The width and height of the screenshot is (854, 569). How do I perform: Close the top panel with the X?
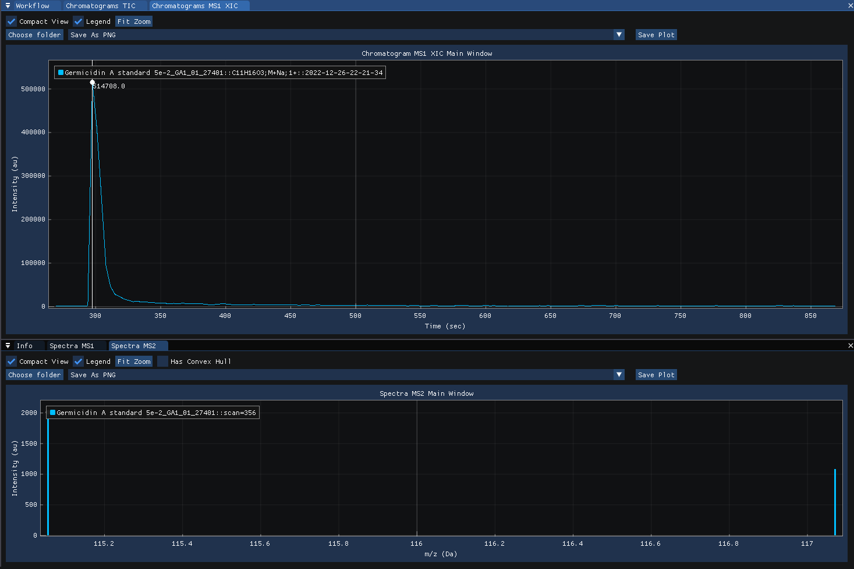click(851, 6)
